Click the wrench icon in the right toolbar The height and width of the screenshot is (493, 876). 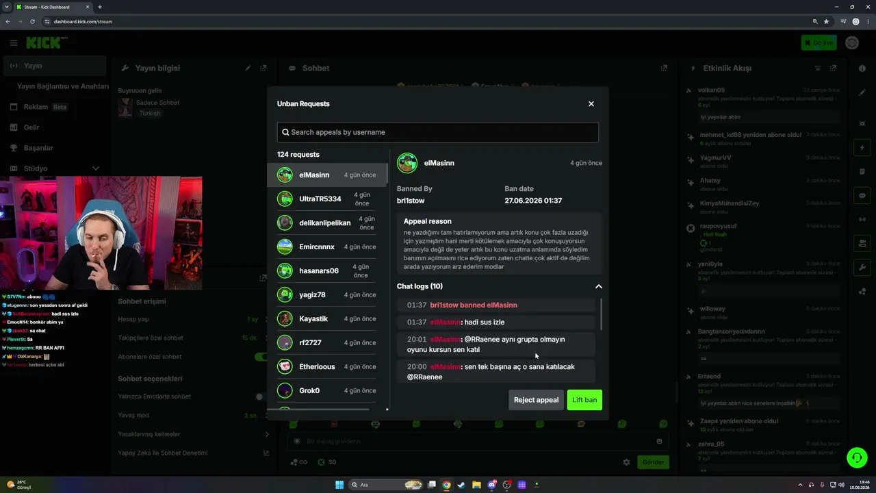click(x=862, y=267)
